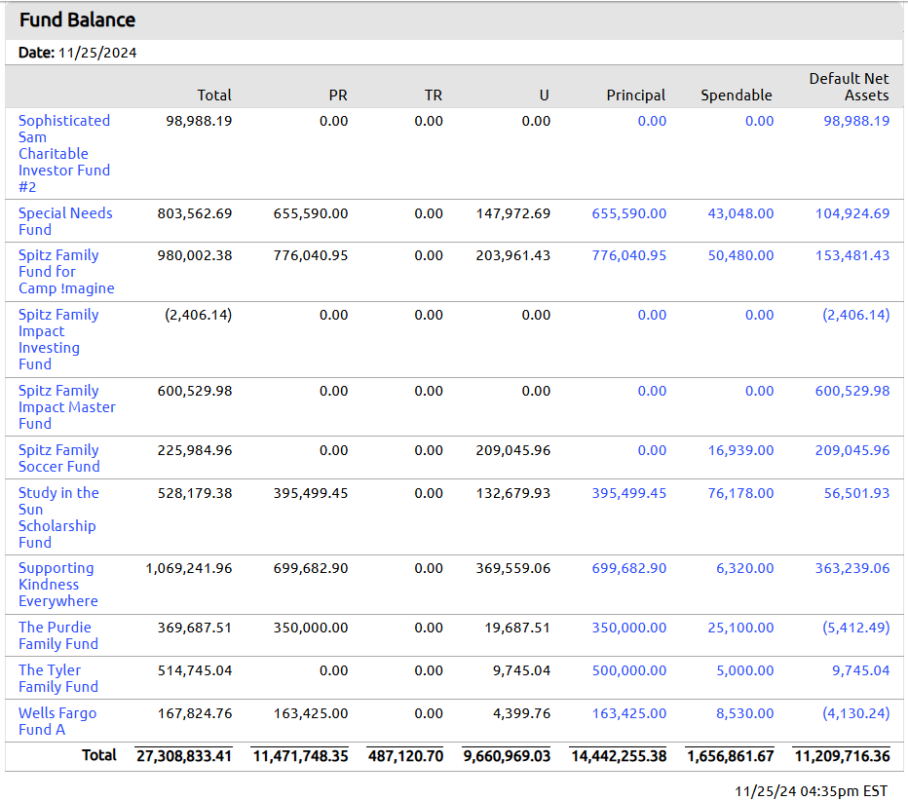Select U value 147,972.69

pos(513,213)
